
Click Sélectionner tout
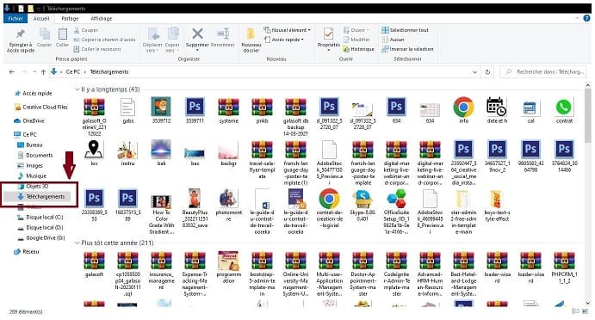[405, 30]
